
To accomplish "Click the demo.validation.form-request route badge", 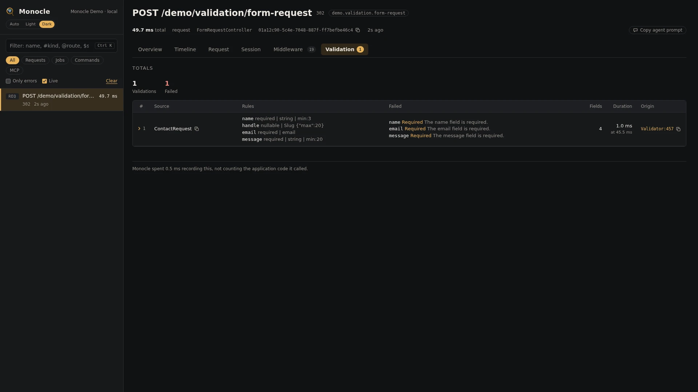I will 368,13.
